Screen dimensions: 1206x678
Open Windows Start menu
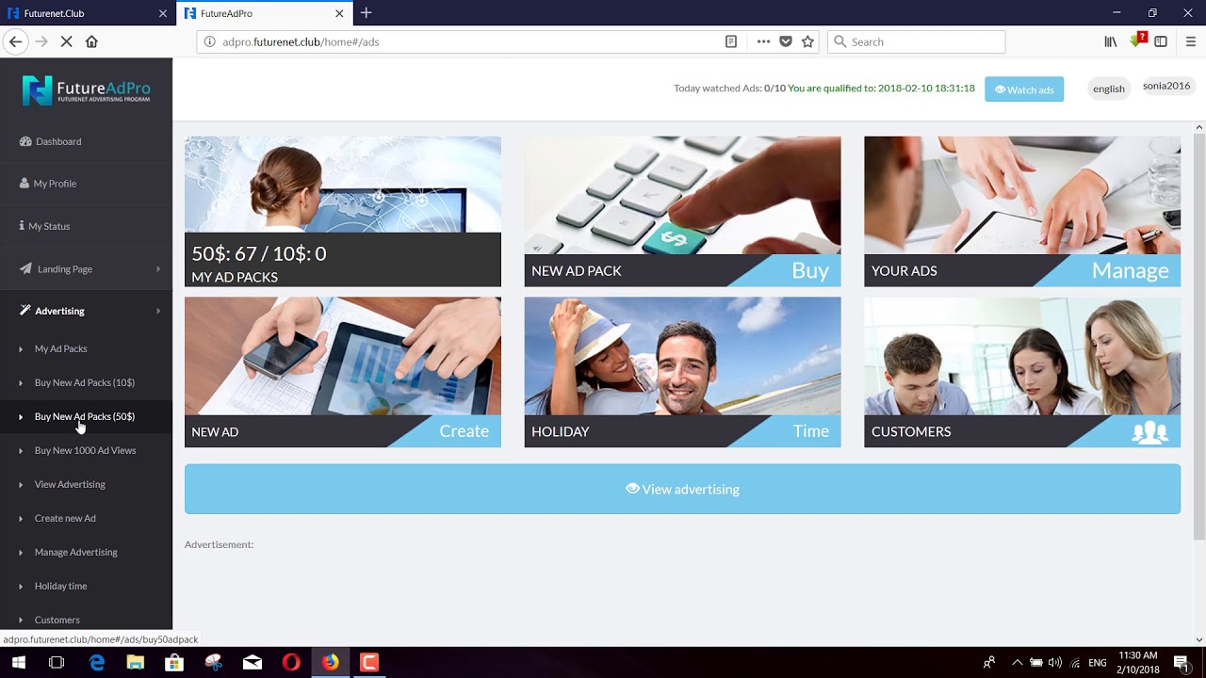coord(19,663)
